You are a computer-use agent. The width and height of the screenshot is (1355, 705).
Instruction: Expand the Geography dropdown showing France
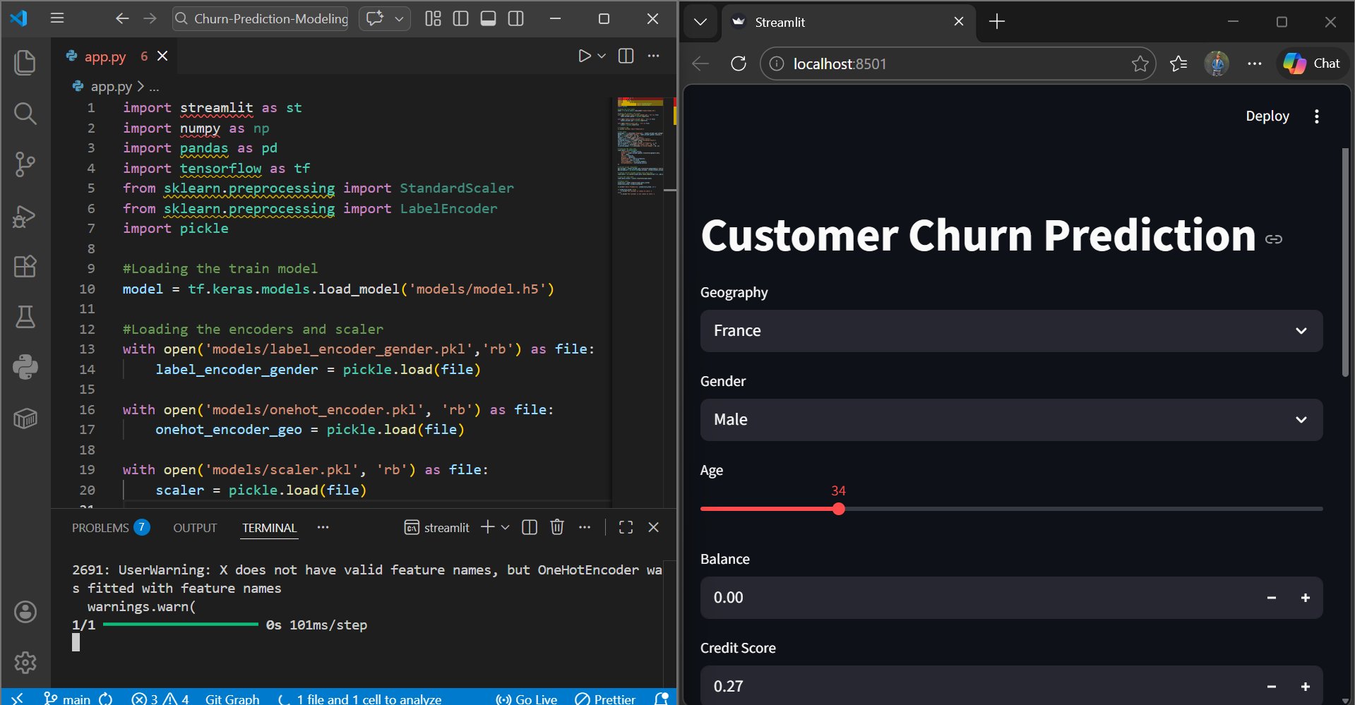pyautogui.click(x=1010, y=331)
